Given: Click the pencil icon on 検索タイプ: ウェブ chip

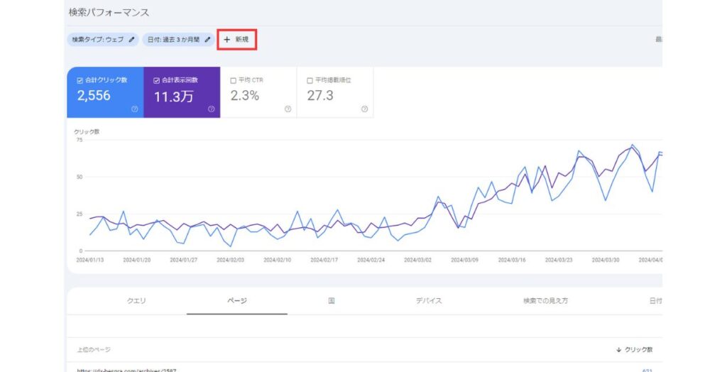Looking at the screenshot, I should 131,40.
